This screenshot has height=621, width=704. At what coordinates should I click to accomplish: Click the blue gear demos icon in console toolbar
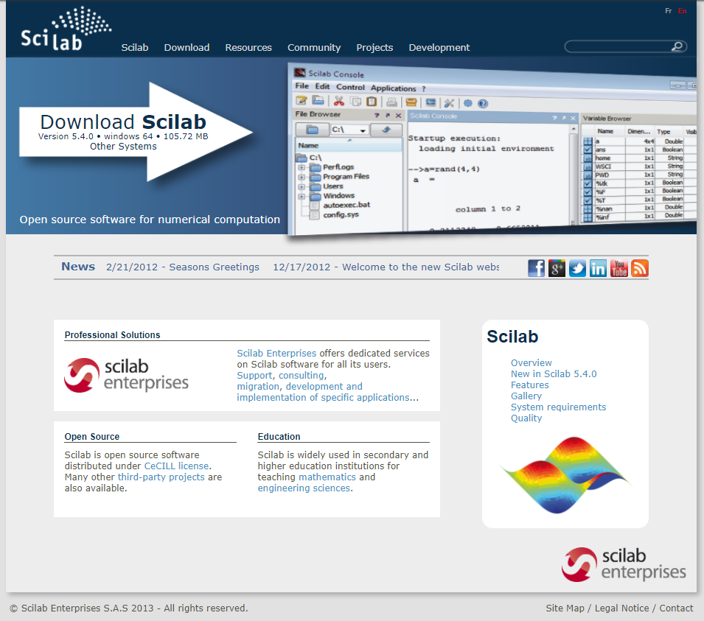coord(468,103)
